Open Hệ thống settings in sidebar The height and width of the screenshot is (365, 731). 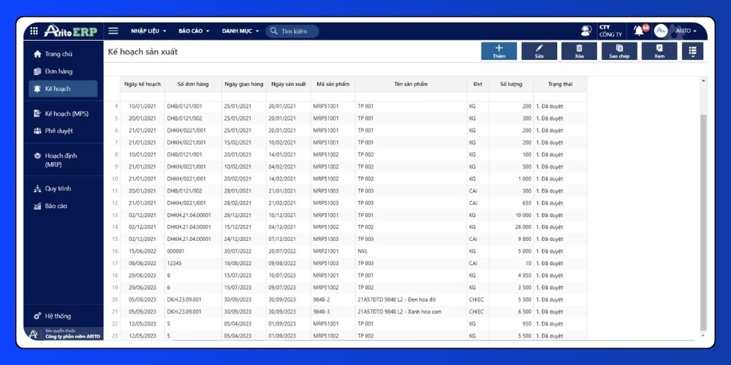coord(58,316)
